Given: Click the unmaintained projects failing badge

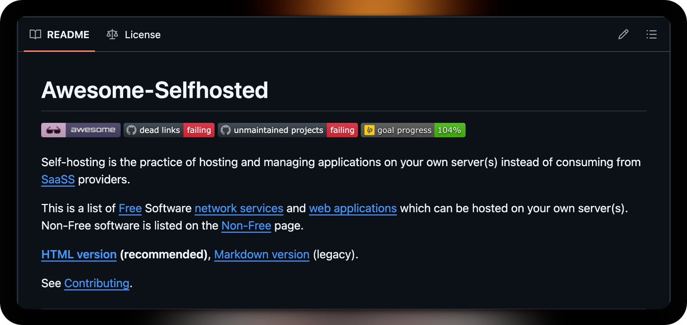Looking at the screenshot, I should [x=288, y=130].
